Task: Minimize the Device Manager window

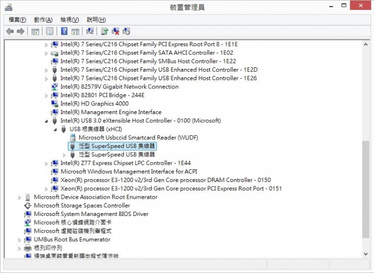Action: (x=331, y=6)
